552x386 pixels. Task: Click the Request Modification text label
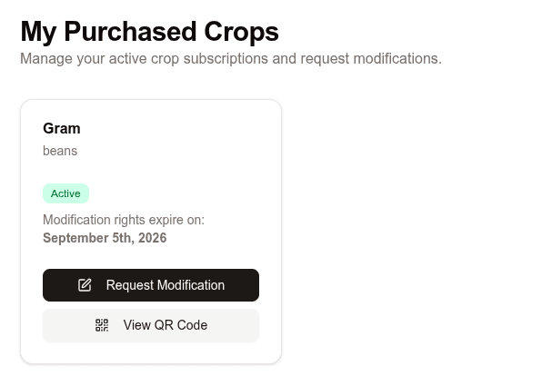[x=166, y=285]
